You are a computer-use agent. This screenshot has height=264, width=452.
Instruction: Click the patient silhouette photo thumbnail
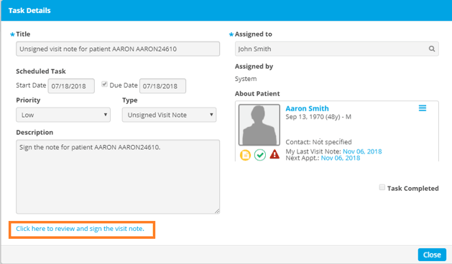point(259,125)
